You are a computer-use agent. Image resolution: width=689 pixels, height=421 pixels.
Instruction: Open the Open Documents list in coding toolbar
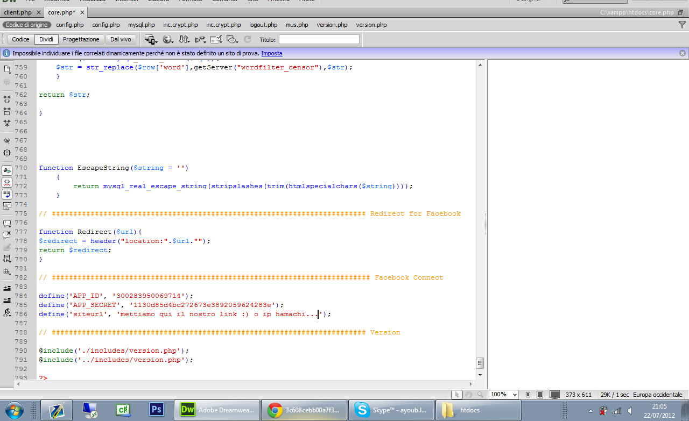coord(7,69)
